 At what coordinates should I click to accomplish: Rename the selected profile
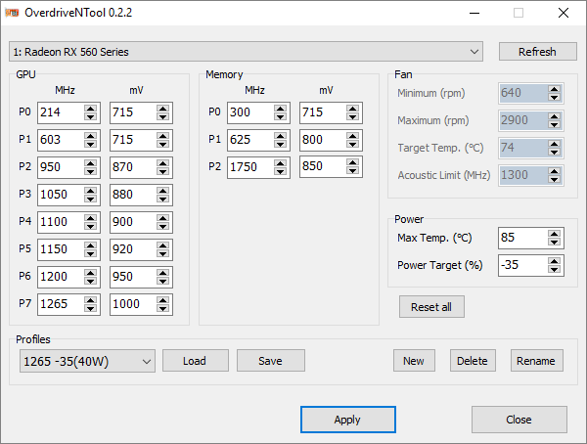point(536,361)
